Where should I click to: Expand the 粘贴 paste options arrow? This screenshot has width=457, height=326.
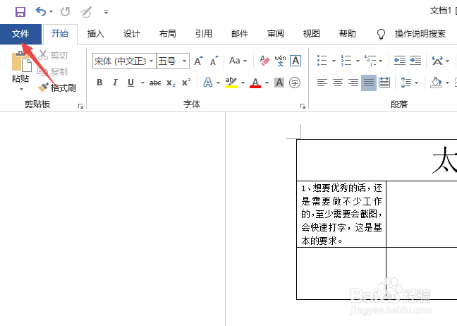click(21, 89)
